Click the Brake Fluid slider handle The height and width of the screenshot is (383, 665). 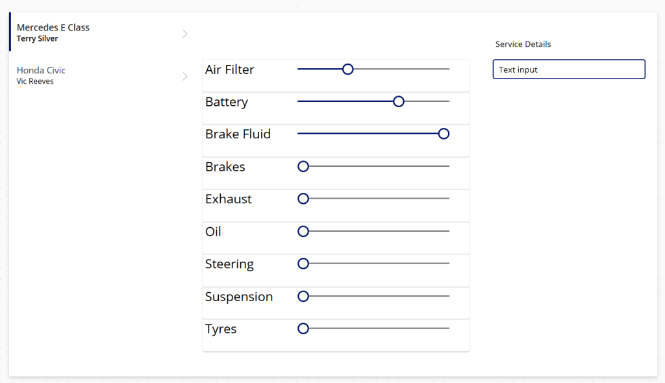pos(444,134)
